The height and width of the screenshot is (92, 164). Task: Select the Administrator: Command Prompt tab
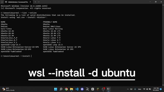pyautogui.click(x=18, y=2)
